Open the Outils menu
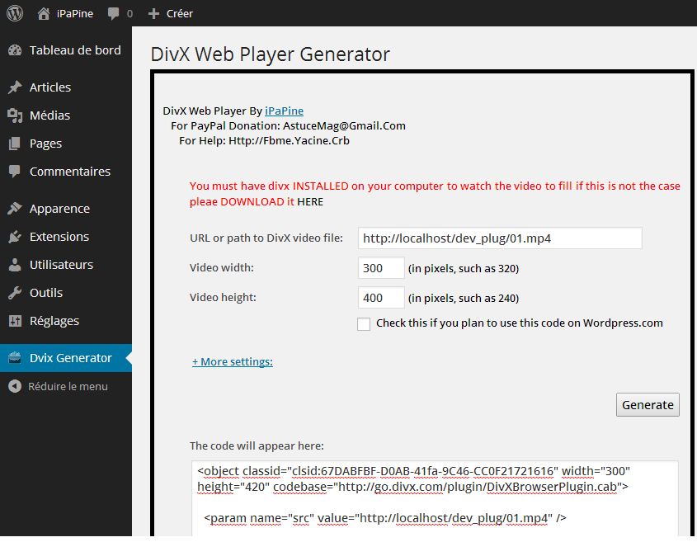The width and height of the screenshot is (697, 542). point(66,293)
